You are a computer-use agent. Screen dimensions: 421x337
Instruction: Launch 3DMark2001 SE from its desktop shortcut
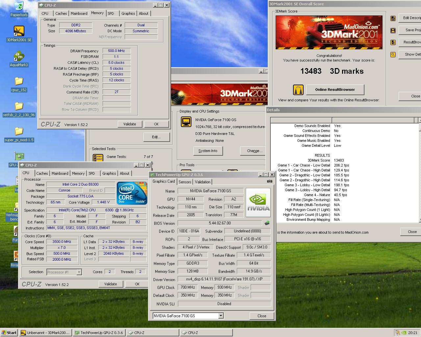19,34
